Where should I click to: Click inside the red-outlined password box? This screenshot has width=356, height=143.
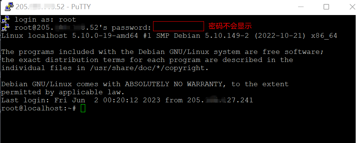point(179,26)
